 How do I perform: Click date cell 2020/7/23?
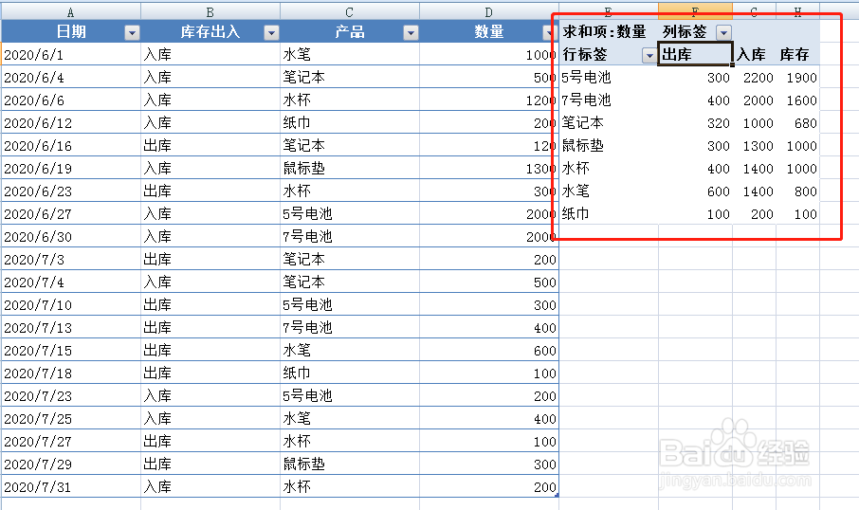click(x=71, y=395)
